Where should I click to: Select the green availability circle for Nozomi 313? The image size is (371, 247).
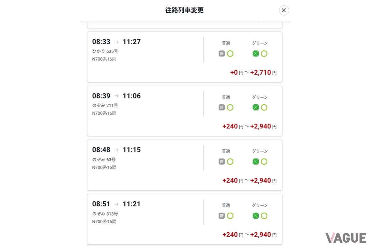[x=264, y=216]
